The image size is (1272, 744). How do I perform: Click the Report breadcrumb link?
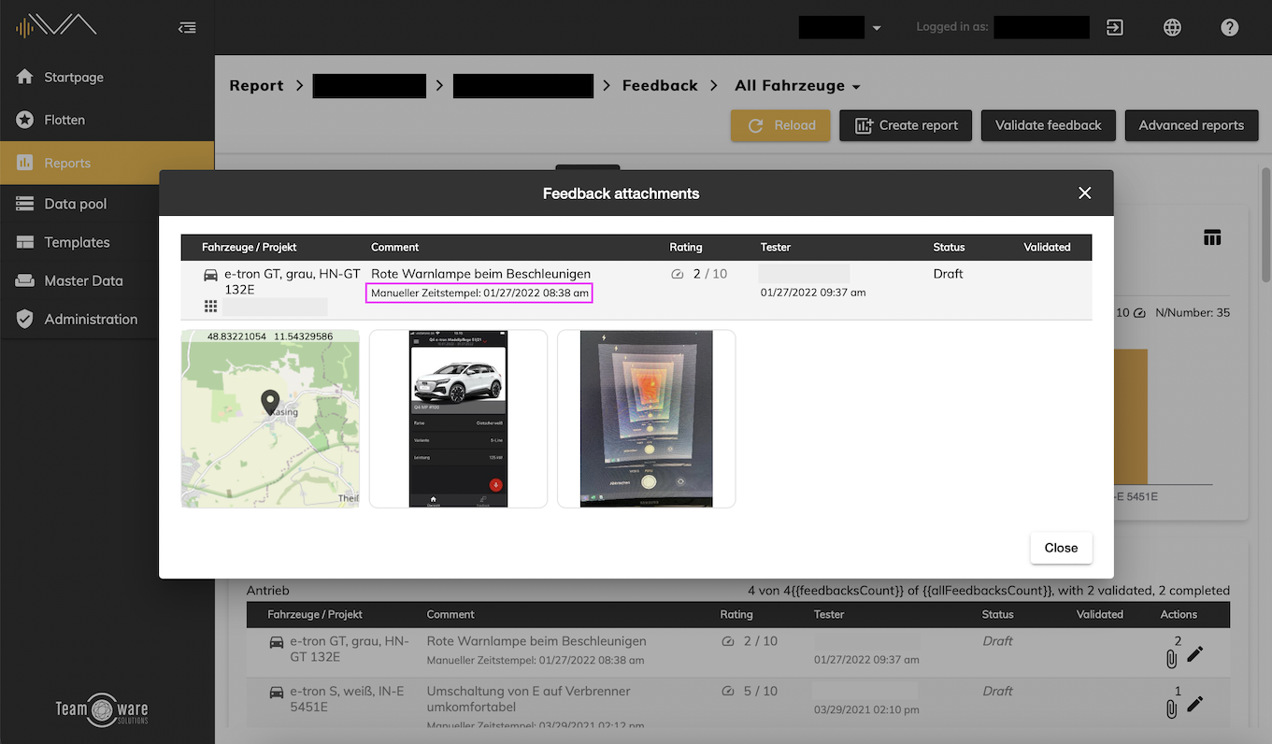click(256, 85)
